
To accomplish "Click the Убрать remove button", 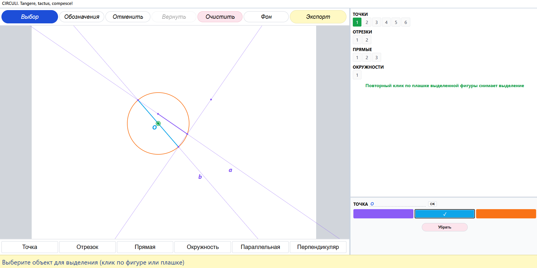I will click(x=445, y=227).
